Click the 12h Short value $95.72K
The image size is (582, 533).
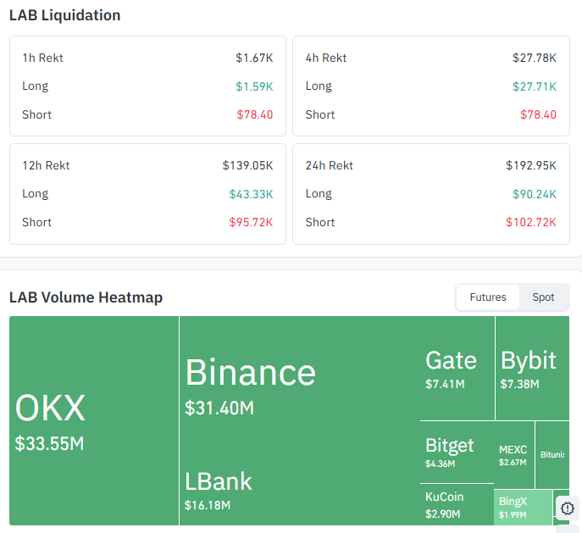click(251, 222)
